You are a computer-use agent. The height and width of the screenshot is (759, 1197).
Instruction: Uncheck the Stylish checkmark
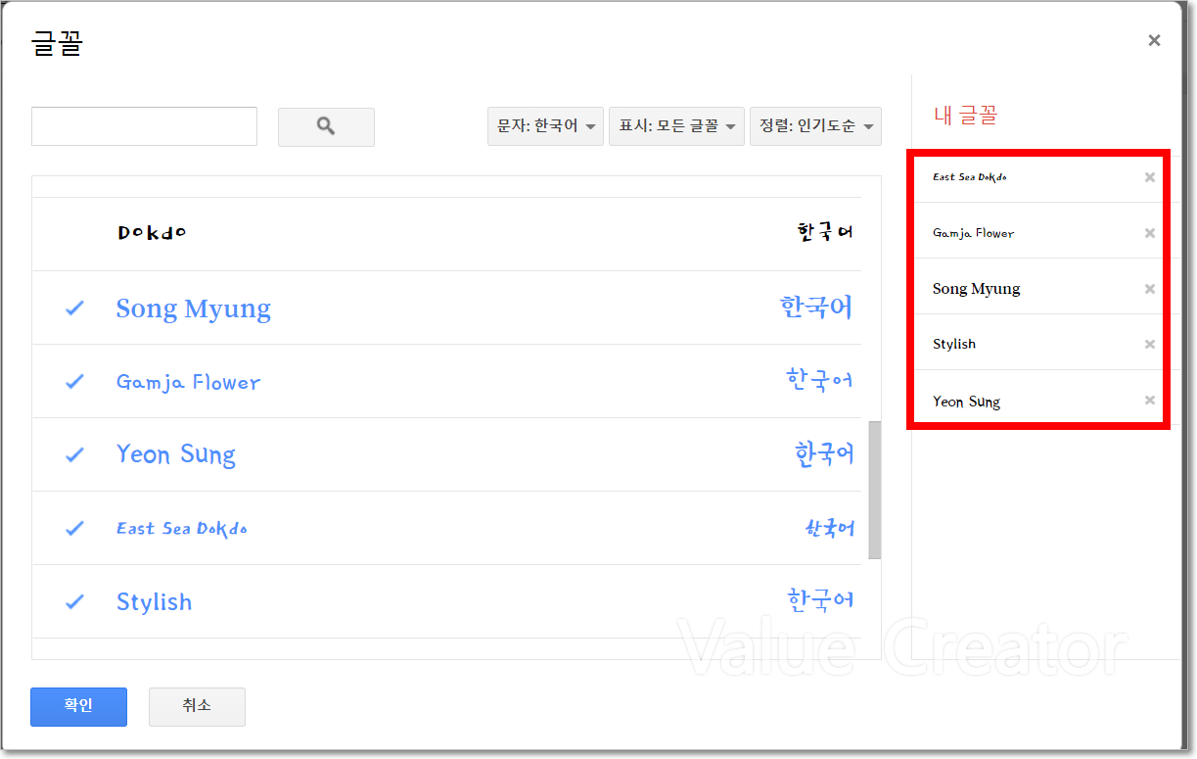[x=74, y=601]
